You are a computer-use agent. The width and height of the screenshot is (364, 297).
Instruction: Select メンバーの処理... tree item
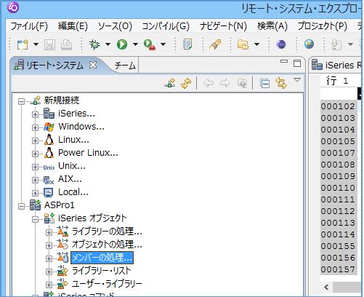tap(102, 258)
